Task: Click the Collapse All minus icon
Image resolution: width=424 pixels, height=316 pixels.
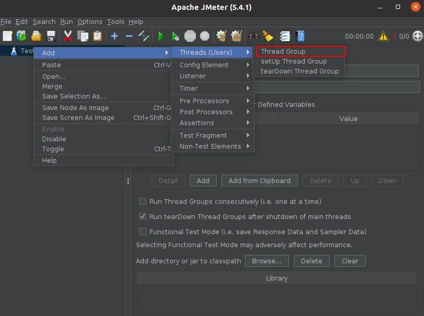Action: click(129, 36)
